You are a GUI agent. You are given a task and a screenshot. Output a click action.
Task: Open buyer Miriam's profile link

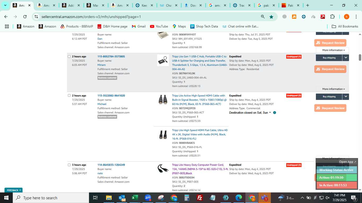coord(101,65)
